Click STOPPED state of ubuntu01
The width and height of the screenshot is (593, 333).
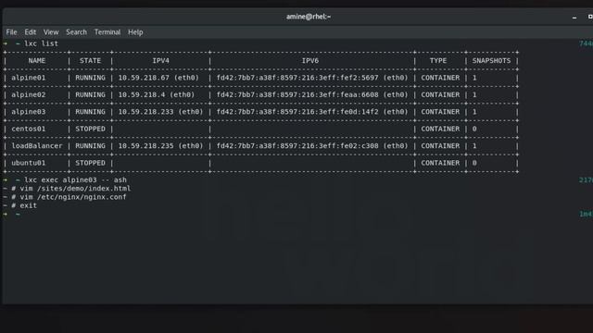90,163
